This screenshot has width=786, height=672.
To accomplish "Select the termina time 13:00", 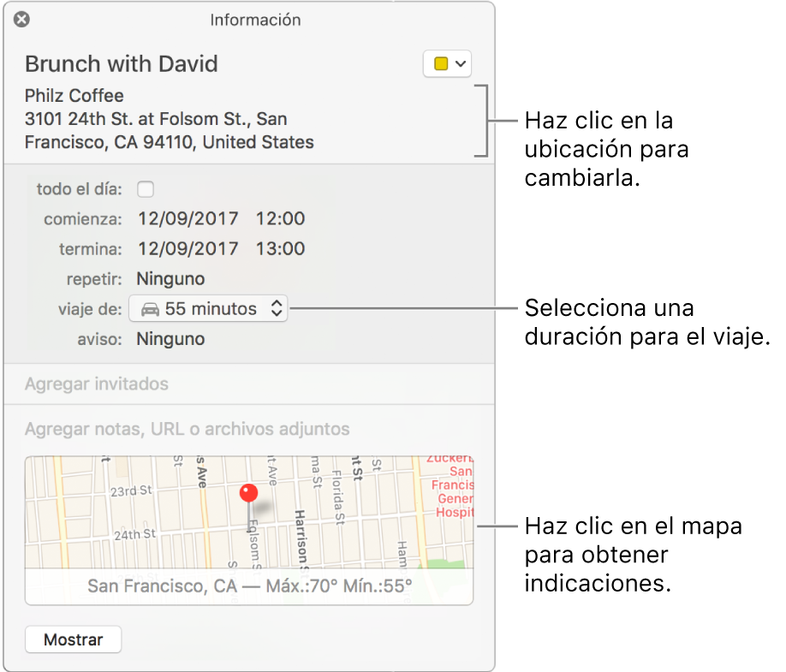I will click(280, 248).
